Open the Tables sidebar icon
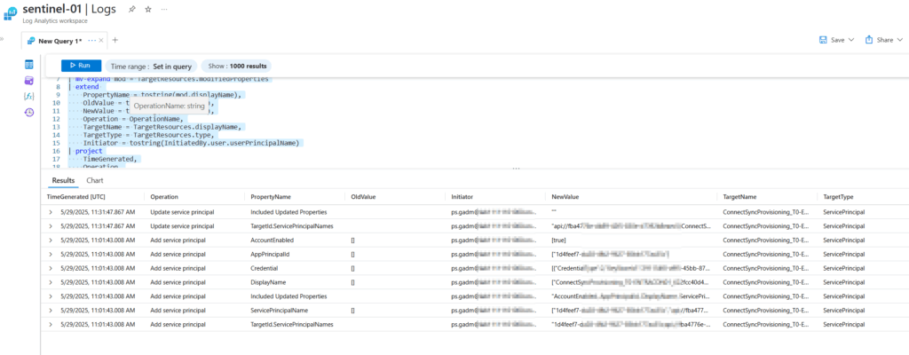Image resolution: width=909 pixels, height=355 pixels. pyautogui.click(x=29, y=65)
